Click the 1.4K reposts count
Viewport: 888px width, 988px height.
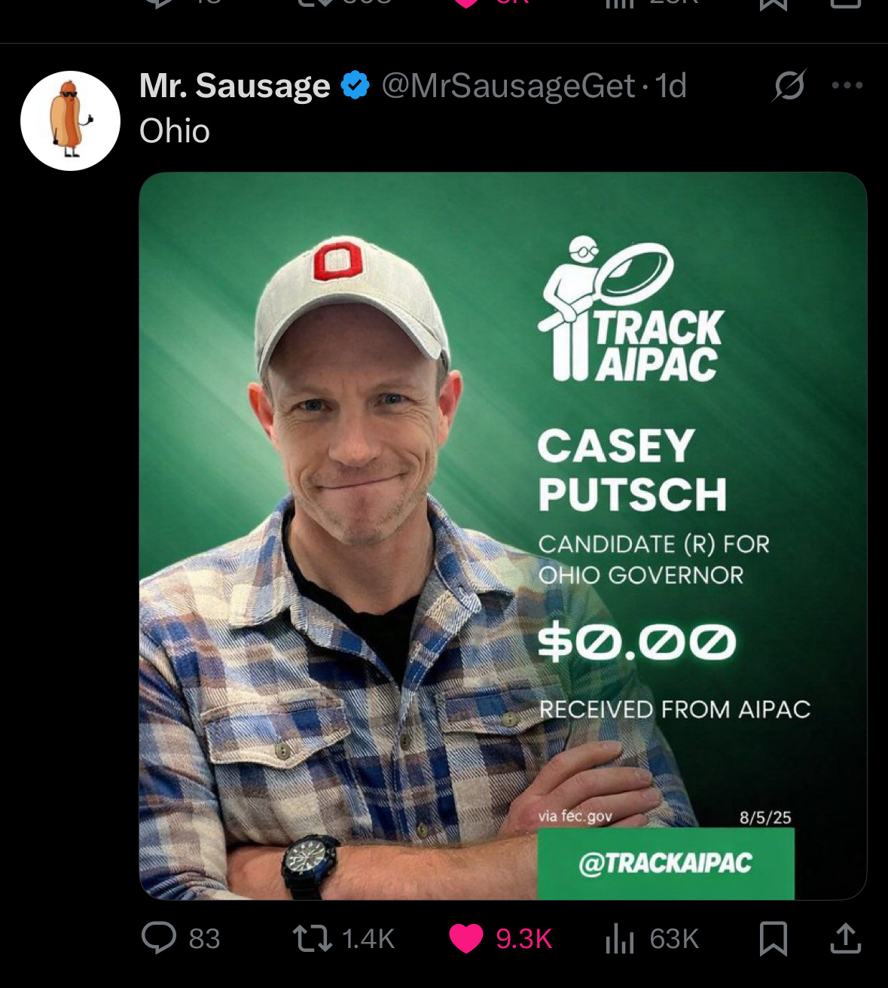pos(368,939)
